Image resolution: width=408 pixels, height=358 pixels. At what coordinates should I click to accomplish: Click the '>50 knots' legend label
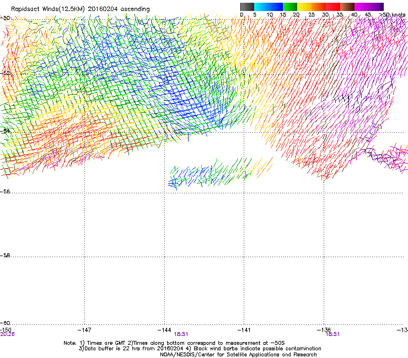coord(392,15)
